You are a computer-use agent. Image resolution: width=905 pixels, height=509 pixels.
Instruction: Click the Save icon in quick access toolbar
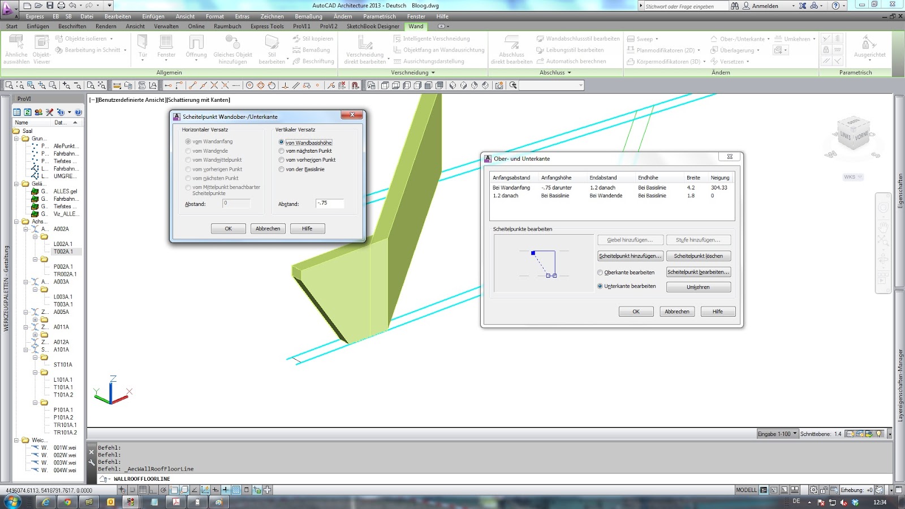pyautogui.click(x=50, y=6)
